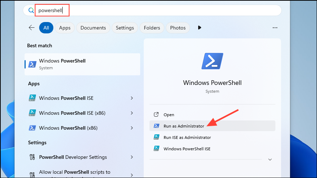The image size is (317, 178).
Task: Choose Run ISE as Administrator
Action: (212, 137)
